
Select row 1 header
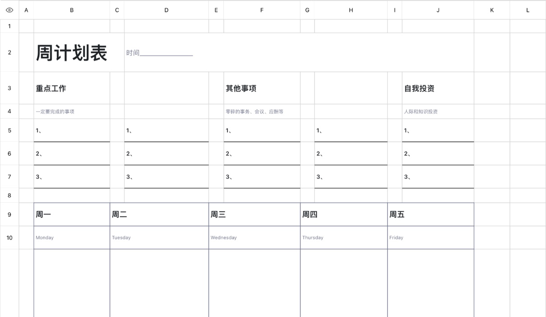[9, 26]
